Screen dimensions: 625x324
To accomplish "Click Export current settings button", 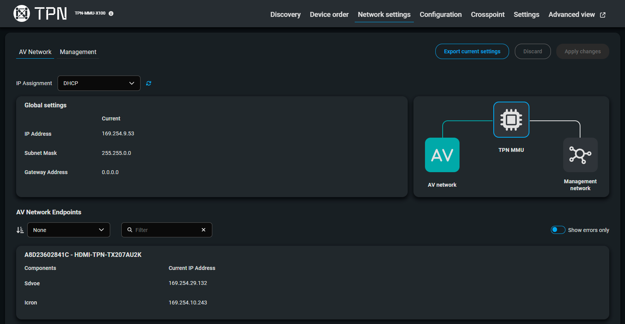I will [472, 51].
